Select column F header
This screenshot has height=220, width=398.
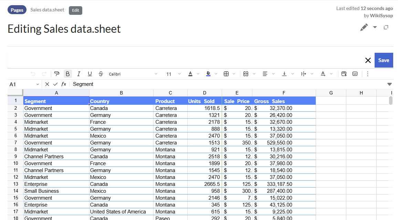(x=284, y=93)
